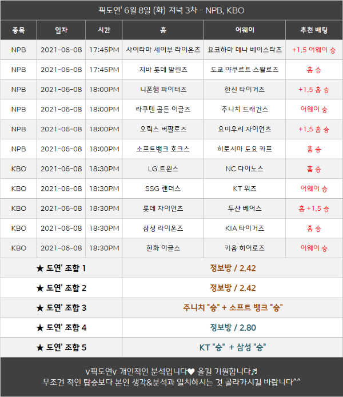Select '지바 롯데 말린즈' home team cell

pos(163,70)
